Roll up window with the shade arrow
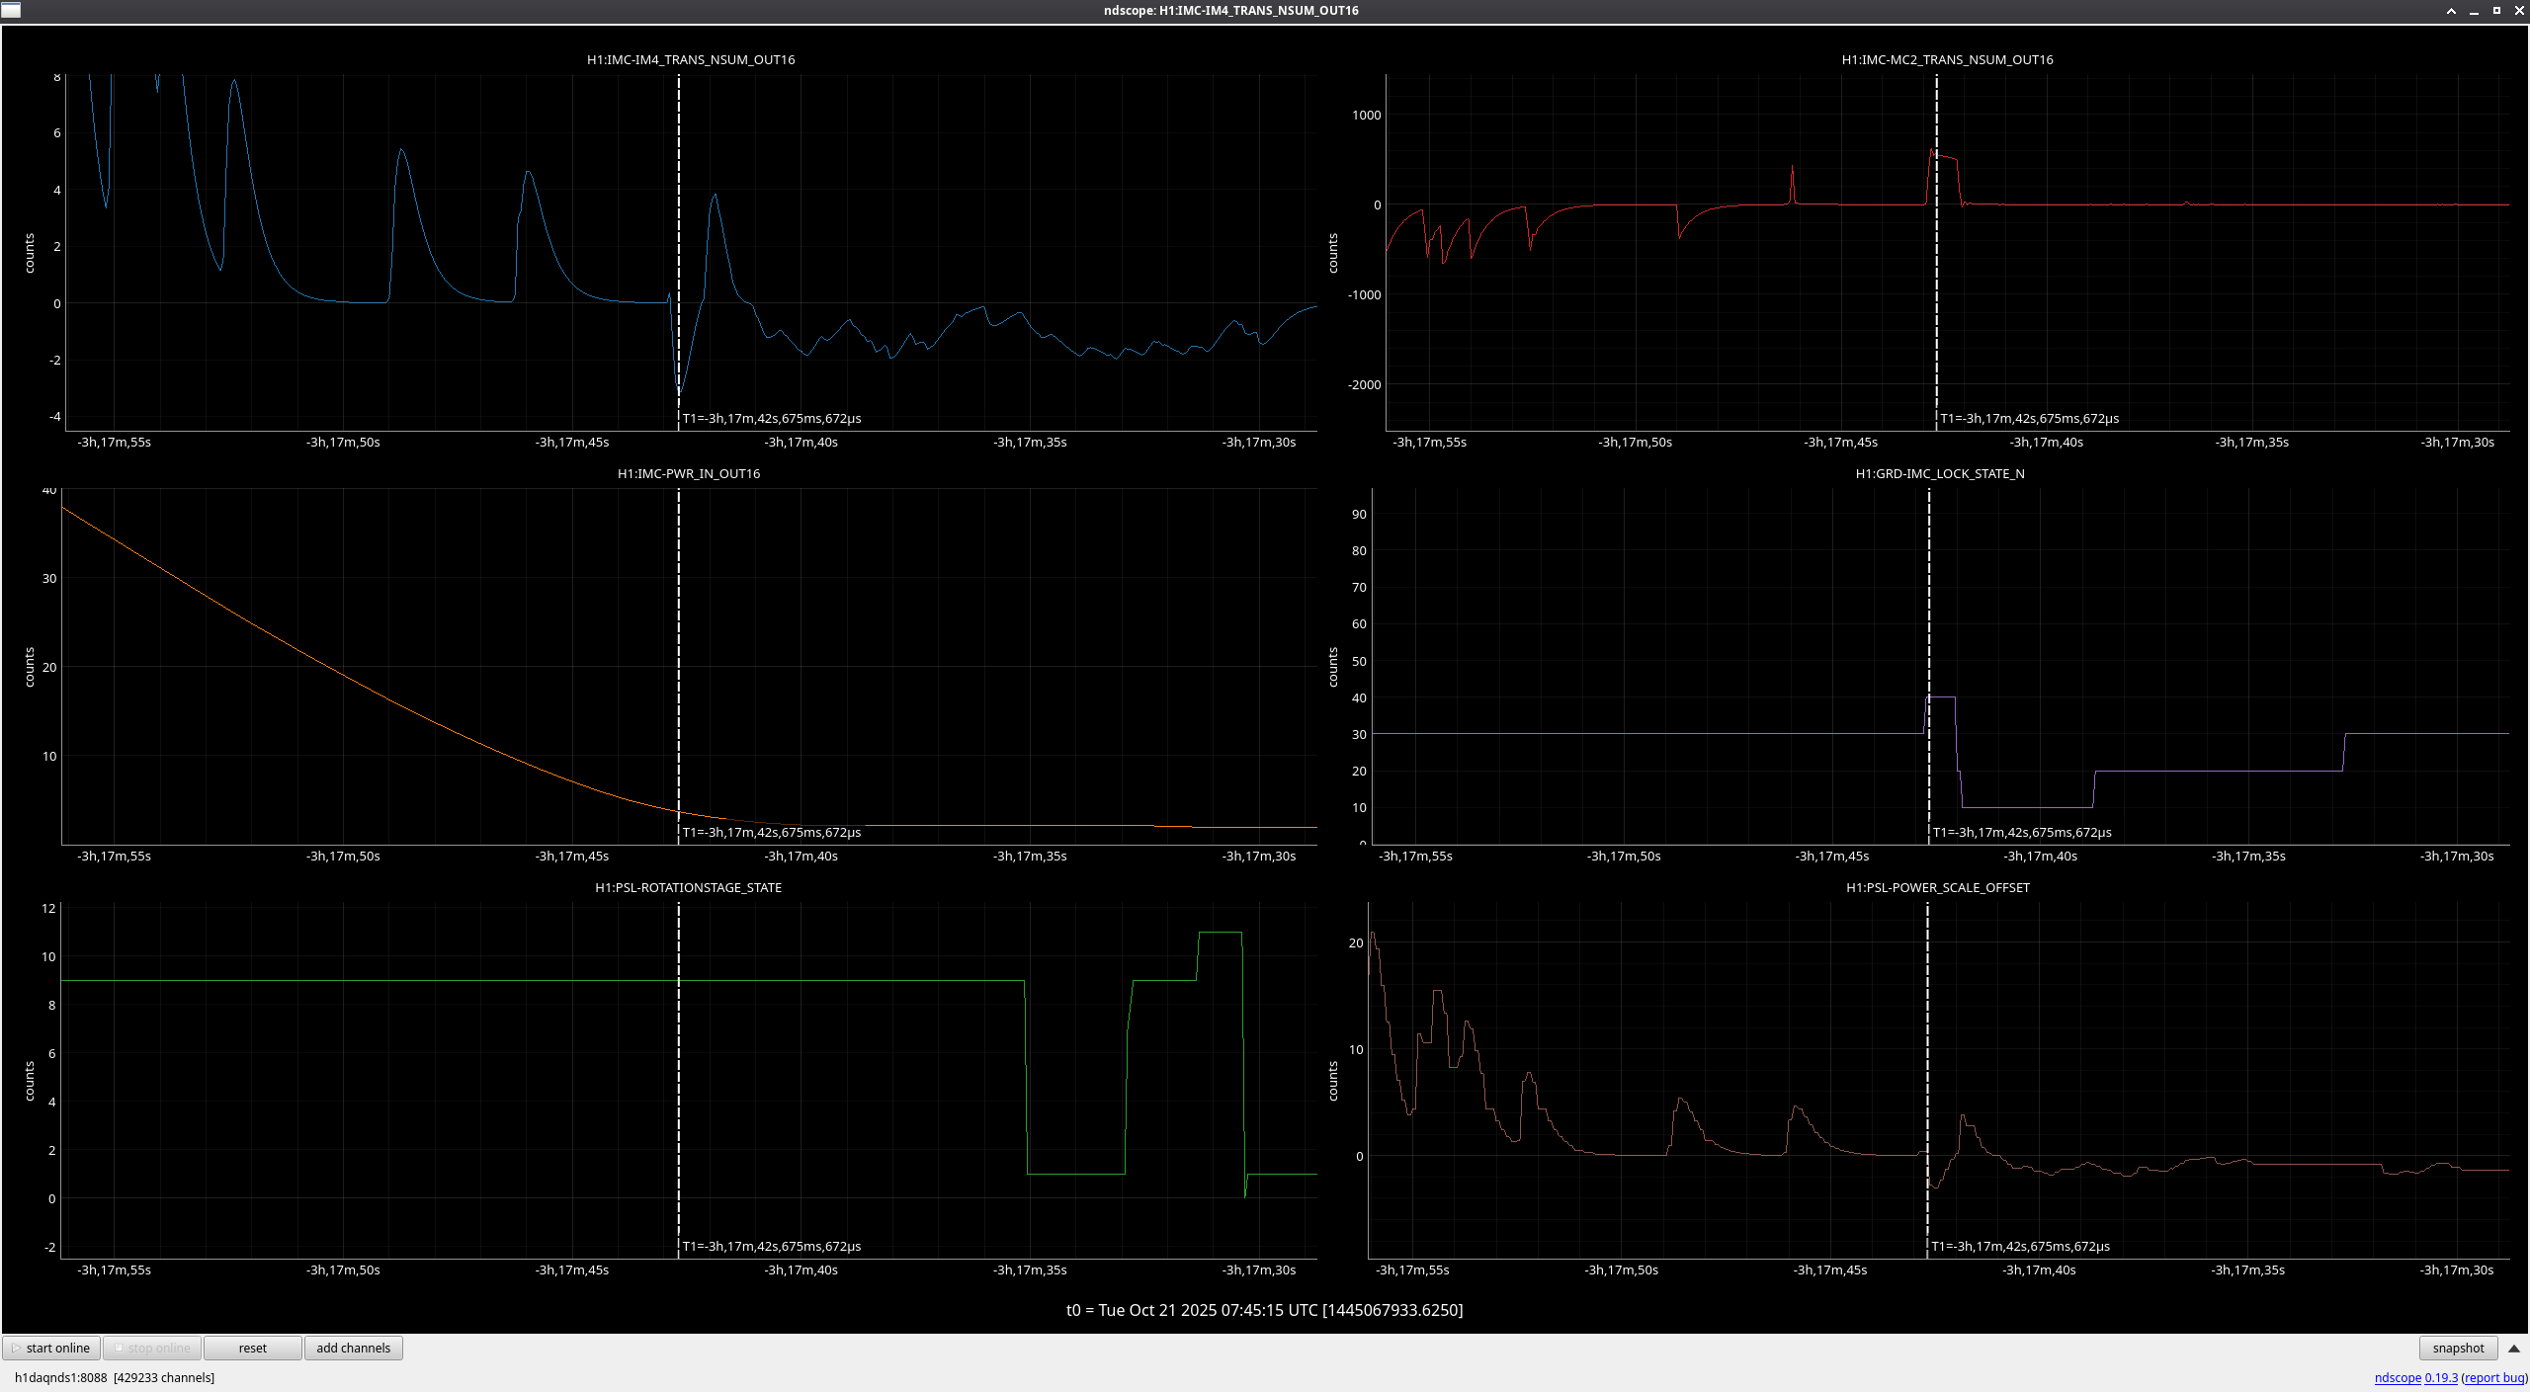This screenshot has height=1392, width=2530. [x=2451, y=11]
